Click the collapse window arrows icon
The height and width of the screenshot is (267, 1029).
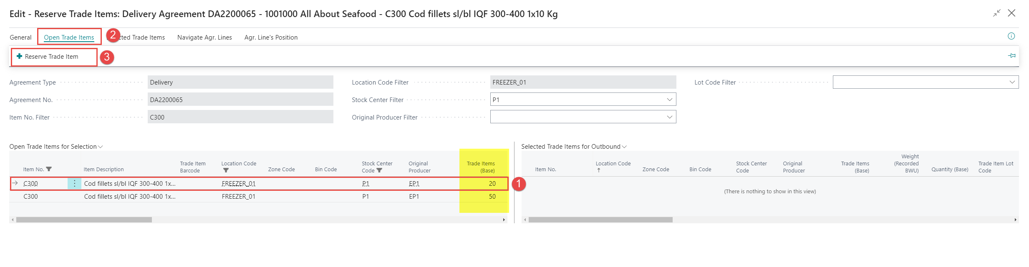tap(996, 13)
